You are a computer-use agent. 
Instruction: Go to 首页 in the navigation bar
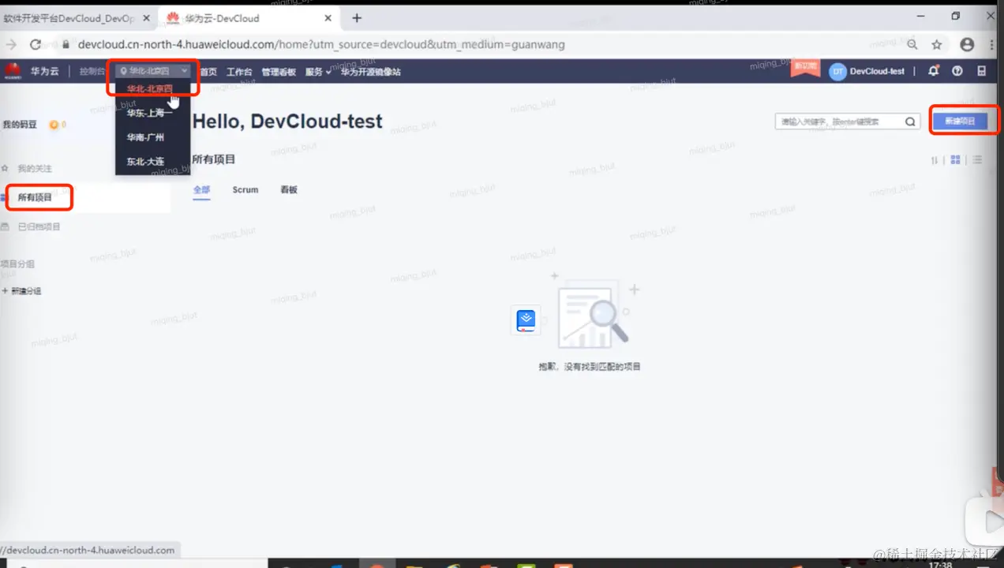click(208, 72)
